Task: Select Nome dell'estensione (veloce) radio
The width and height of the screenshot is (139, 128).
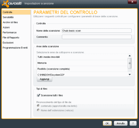Action: [38, 110]
